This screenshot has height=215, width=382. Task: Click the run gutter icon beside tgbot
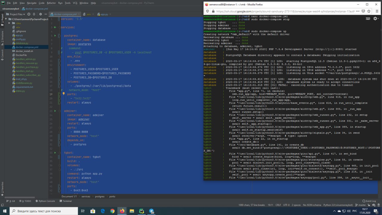(55, 153)
